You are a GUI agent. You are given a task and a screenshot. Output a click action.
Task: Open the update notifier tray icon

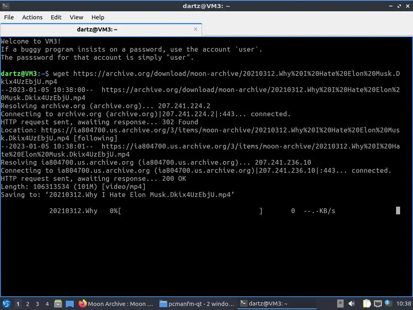tap(388, 303)
